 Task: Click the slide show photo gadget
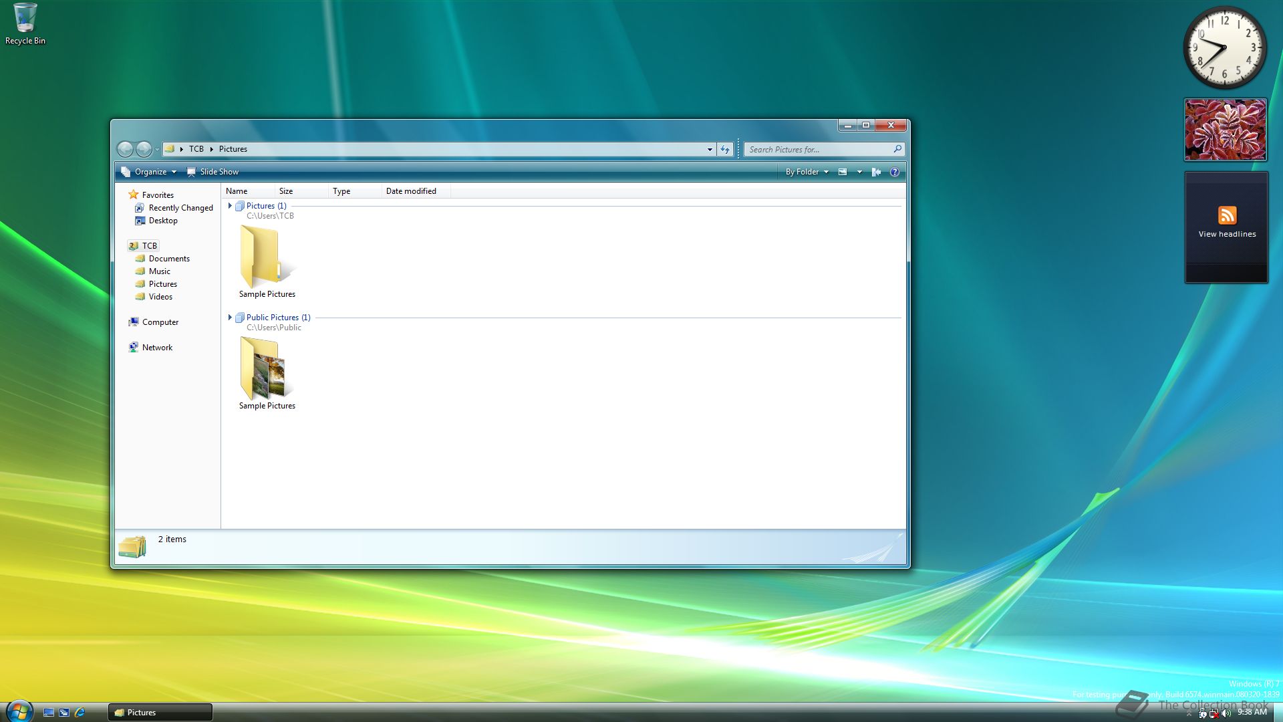[x=1226, y=130]
